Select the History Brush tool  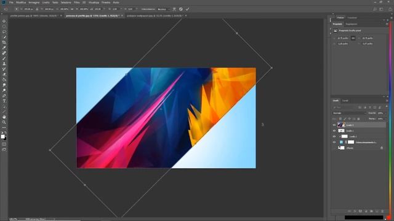click(4, 69)
